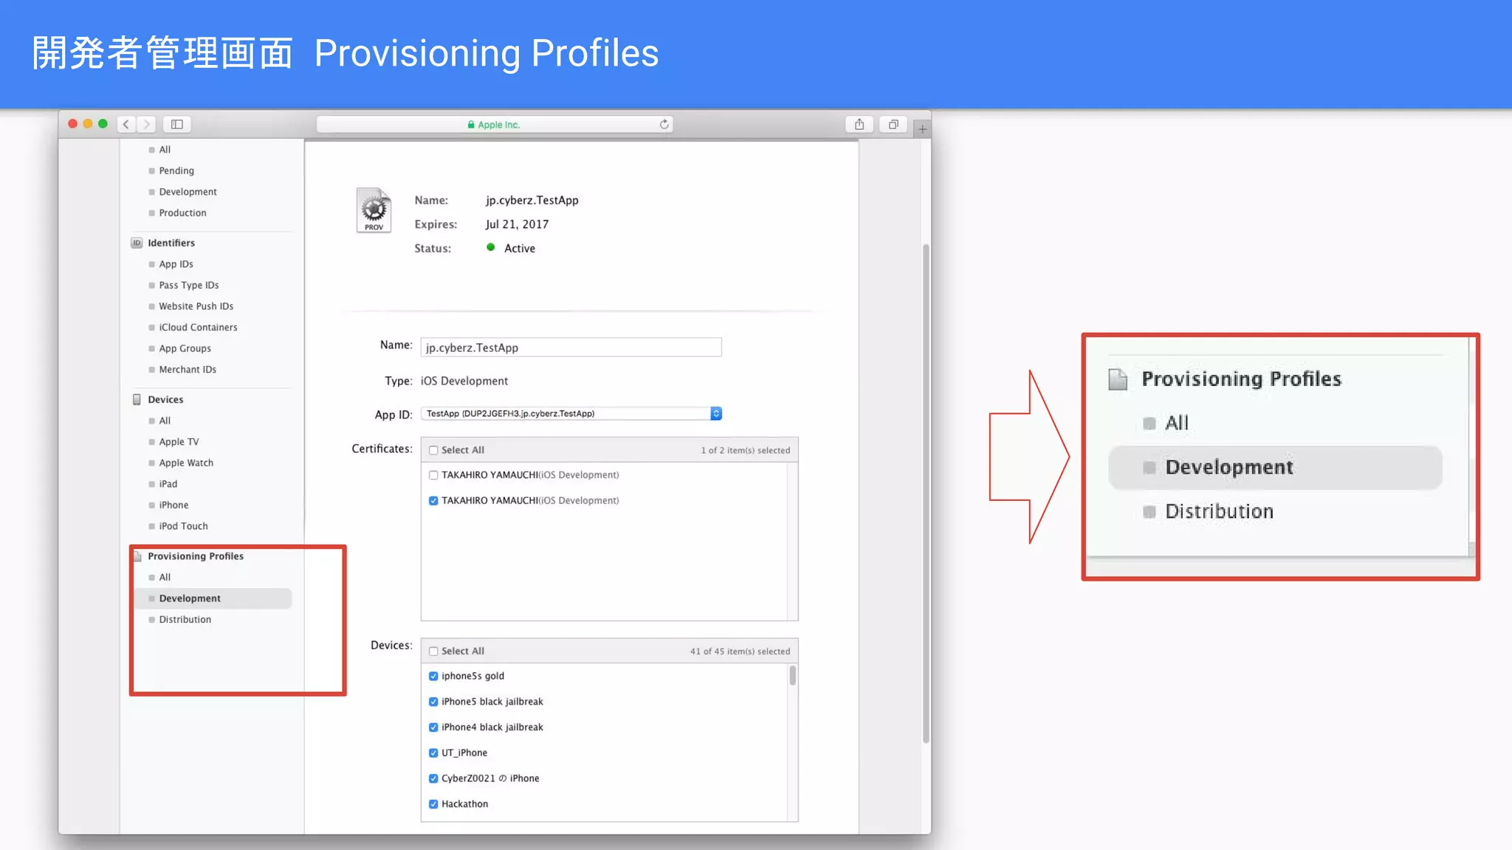This screenshot has height=850, width=1512.
Task: Open the Share icon in the Safari toolbar
Action: click(859, 124)
